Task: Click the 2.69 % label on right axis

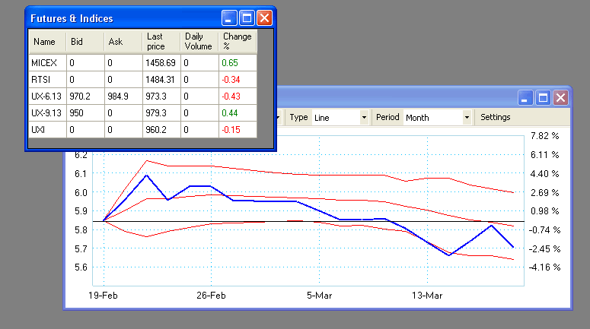Action: [x=544, y=193]
